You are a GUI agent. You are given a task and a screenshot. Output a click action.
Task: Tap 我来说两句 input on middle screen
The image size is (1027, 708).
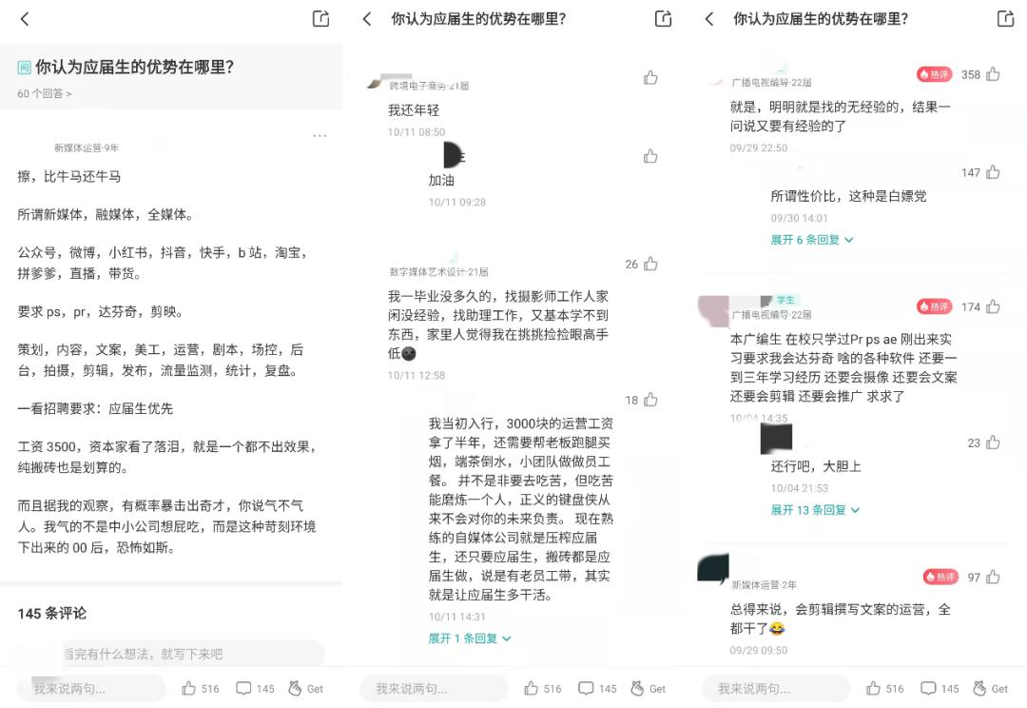coord(433,688)
